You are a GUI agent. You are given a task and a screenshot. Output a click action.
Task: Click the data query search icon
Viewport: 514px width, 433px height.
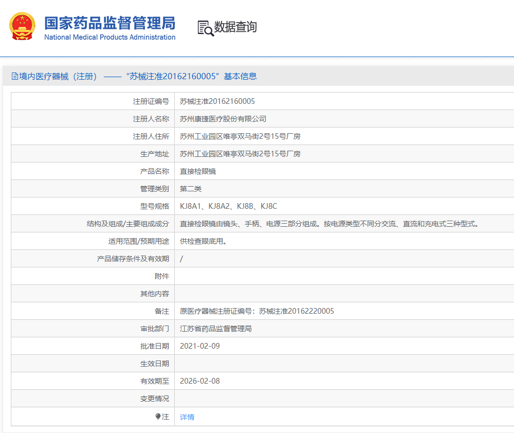pyautogui.click(x=206, y=28)
